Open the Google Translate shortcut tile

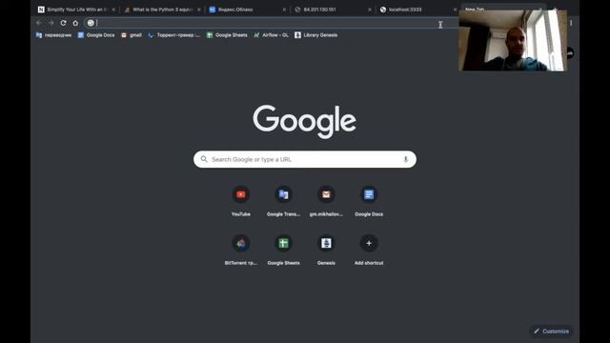[284, 201]
